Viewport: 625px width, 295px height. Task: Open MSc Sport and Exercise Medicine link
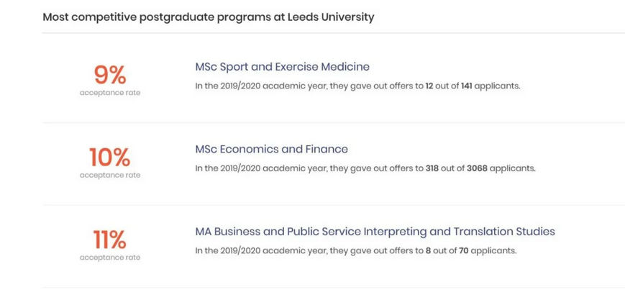pos(282,67)
